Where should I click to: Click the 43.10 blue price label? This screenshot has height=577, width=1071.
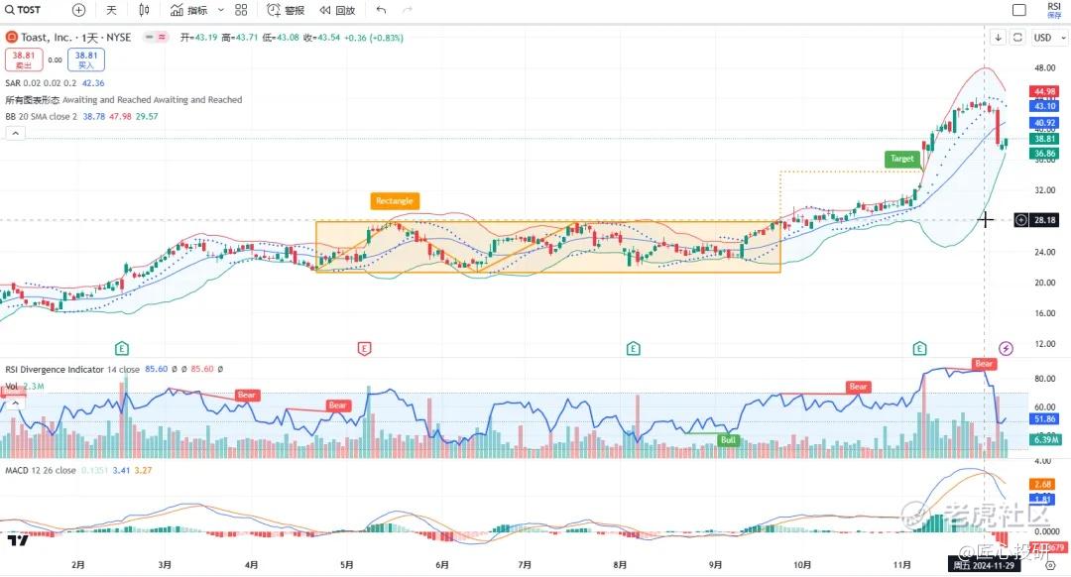click(x=1043, y=106)
